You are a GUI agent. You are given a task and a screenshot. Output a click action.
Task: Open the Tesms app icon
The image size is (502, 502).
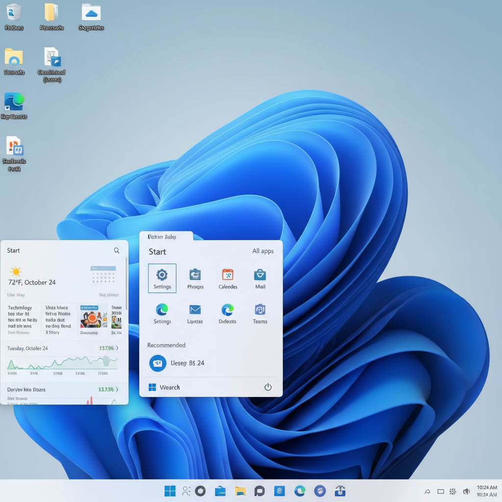coord(260,313)
